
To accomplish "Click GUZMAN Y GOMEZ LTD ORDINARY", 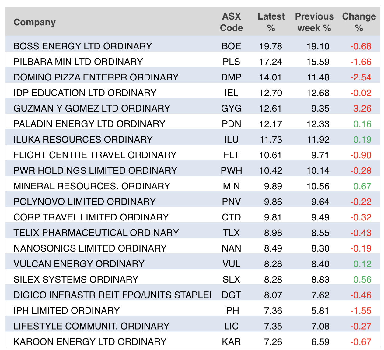I will [x=92, y=109].
